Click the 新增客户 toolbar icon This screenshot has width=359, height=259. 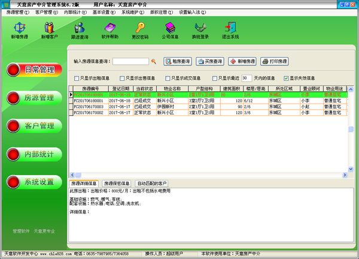pyautogui.click(x=50, y=29)
